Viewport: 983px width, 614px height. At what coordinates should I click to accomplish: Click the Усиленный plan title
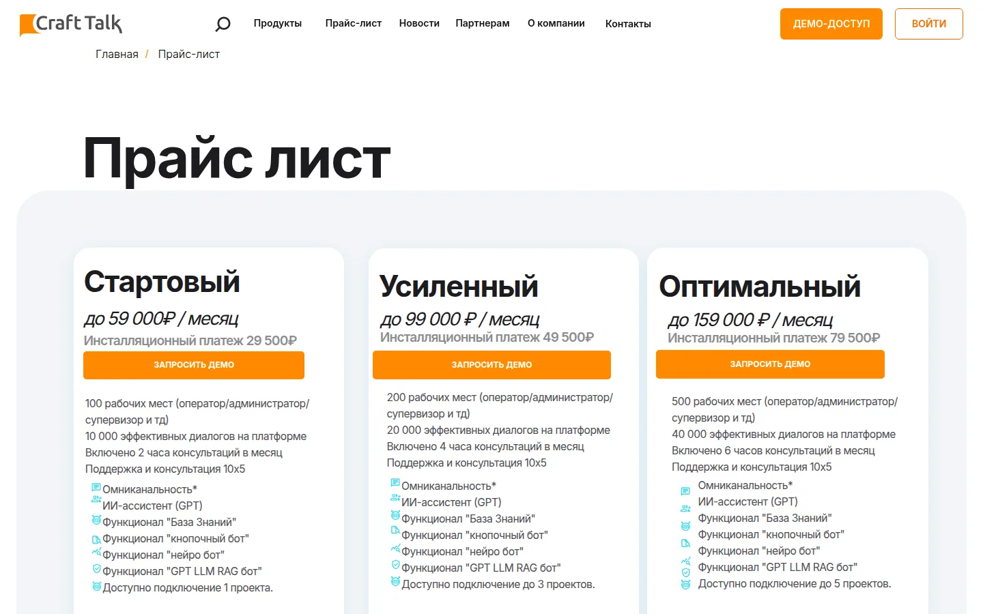point(459,287)
